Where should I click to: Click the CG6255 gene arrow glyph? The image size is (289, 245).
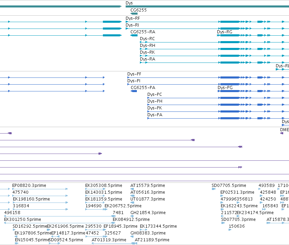[134, 14]
